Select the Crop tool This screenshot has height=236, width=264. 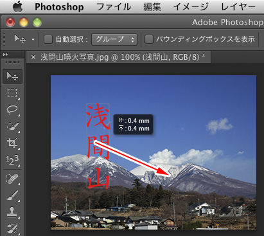(12, 143)
